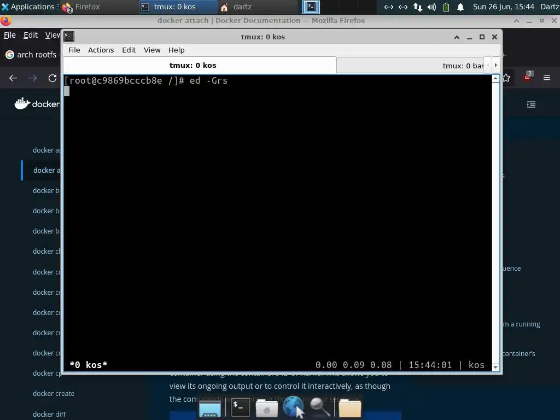Screen dimensions: 560x420
Task: Click the terminal window menu icon in titlebar
Action: pos(69,37)
